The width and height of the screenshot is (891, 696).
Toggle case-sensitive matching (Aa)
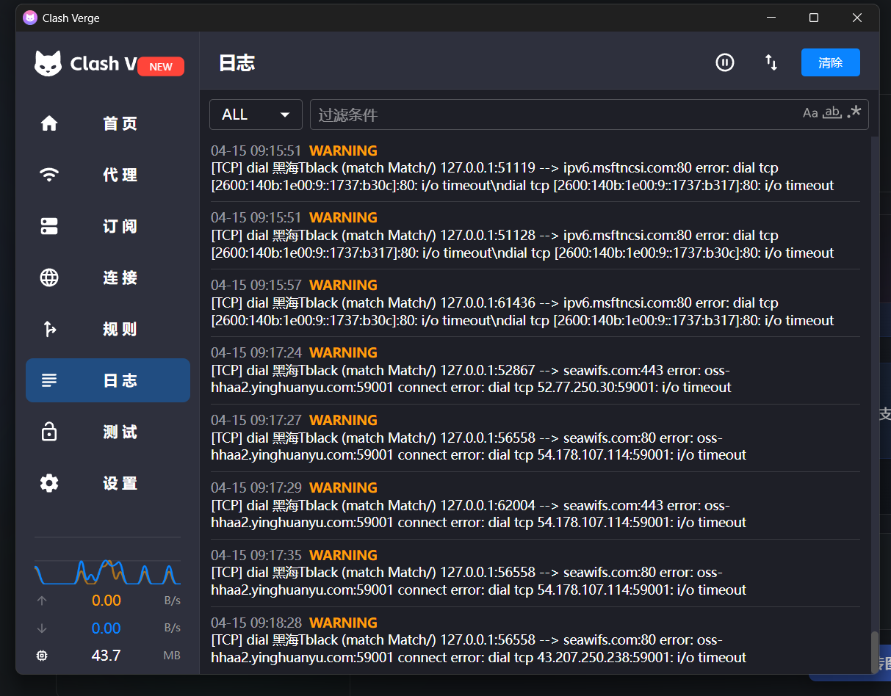point(810,113)
